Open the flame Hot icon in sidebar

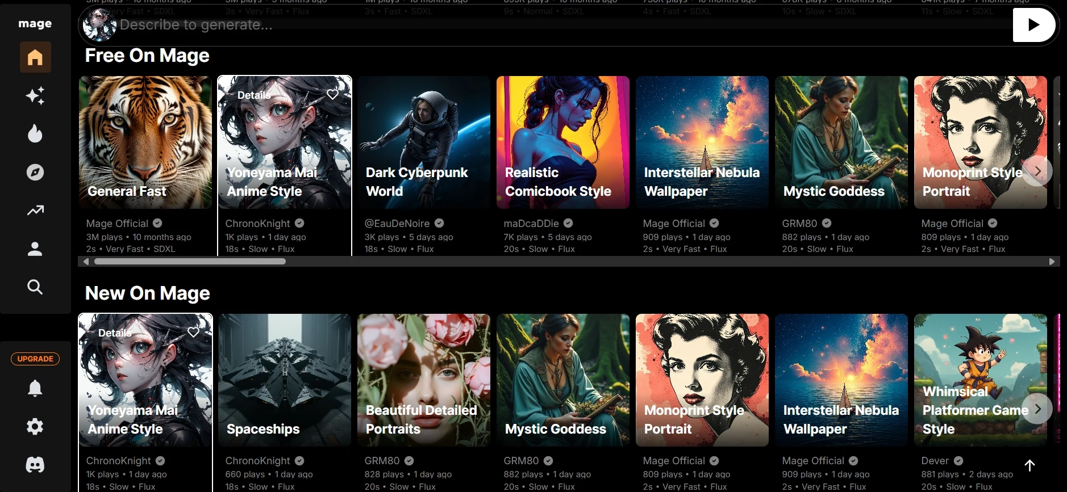coord(35,133)
